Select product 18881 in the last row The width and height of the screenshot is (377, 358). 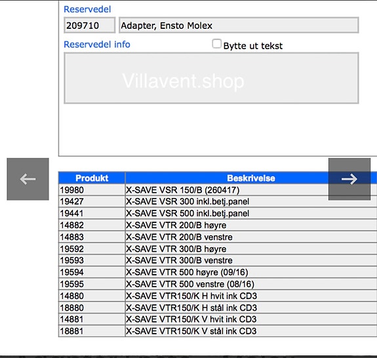[x=218, y=331]
